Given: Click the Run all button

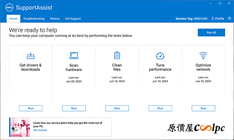Looking at the screenshot, I should [x=211, y=32].
